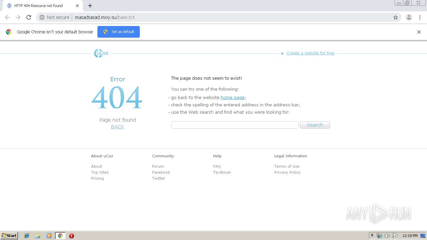Open the Chrome three-dot menu

click(420, 17)
